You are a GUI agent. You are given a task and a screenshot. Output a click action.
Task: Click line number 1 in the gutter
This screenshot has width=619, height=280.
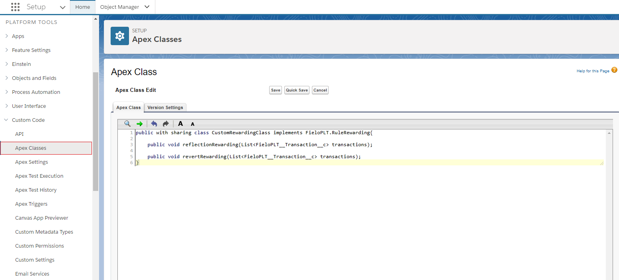[x=131, y=133]
